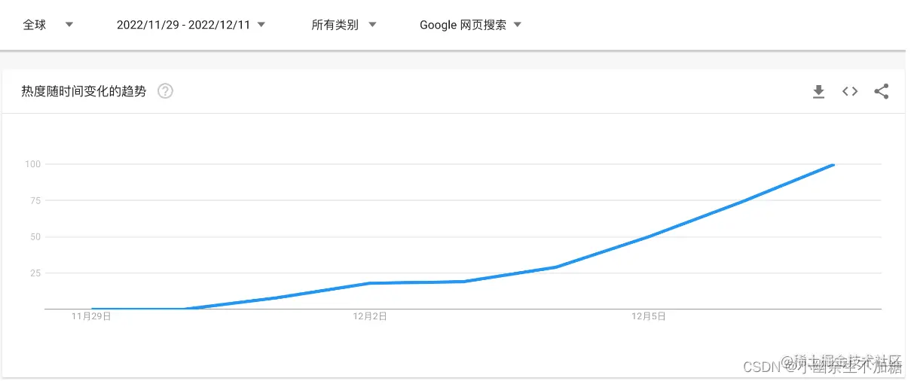Click the 100 y-axis value

click(32, 164)
